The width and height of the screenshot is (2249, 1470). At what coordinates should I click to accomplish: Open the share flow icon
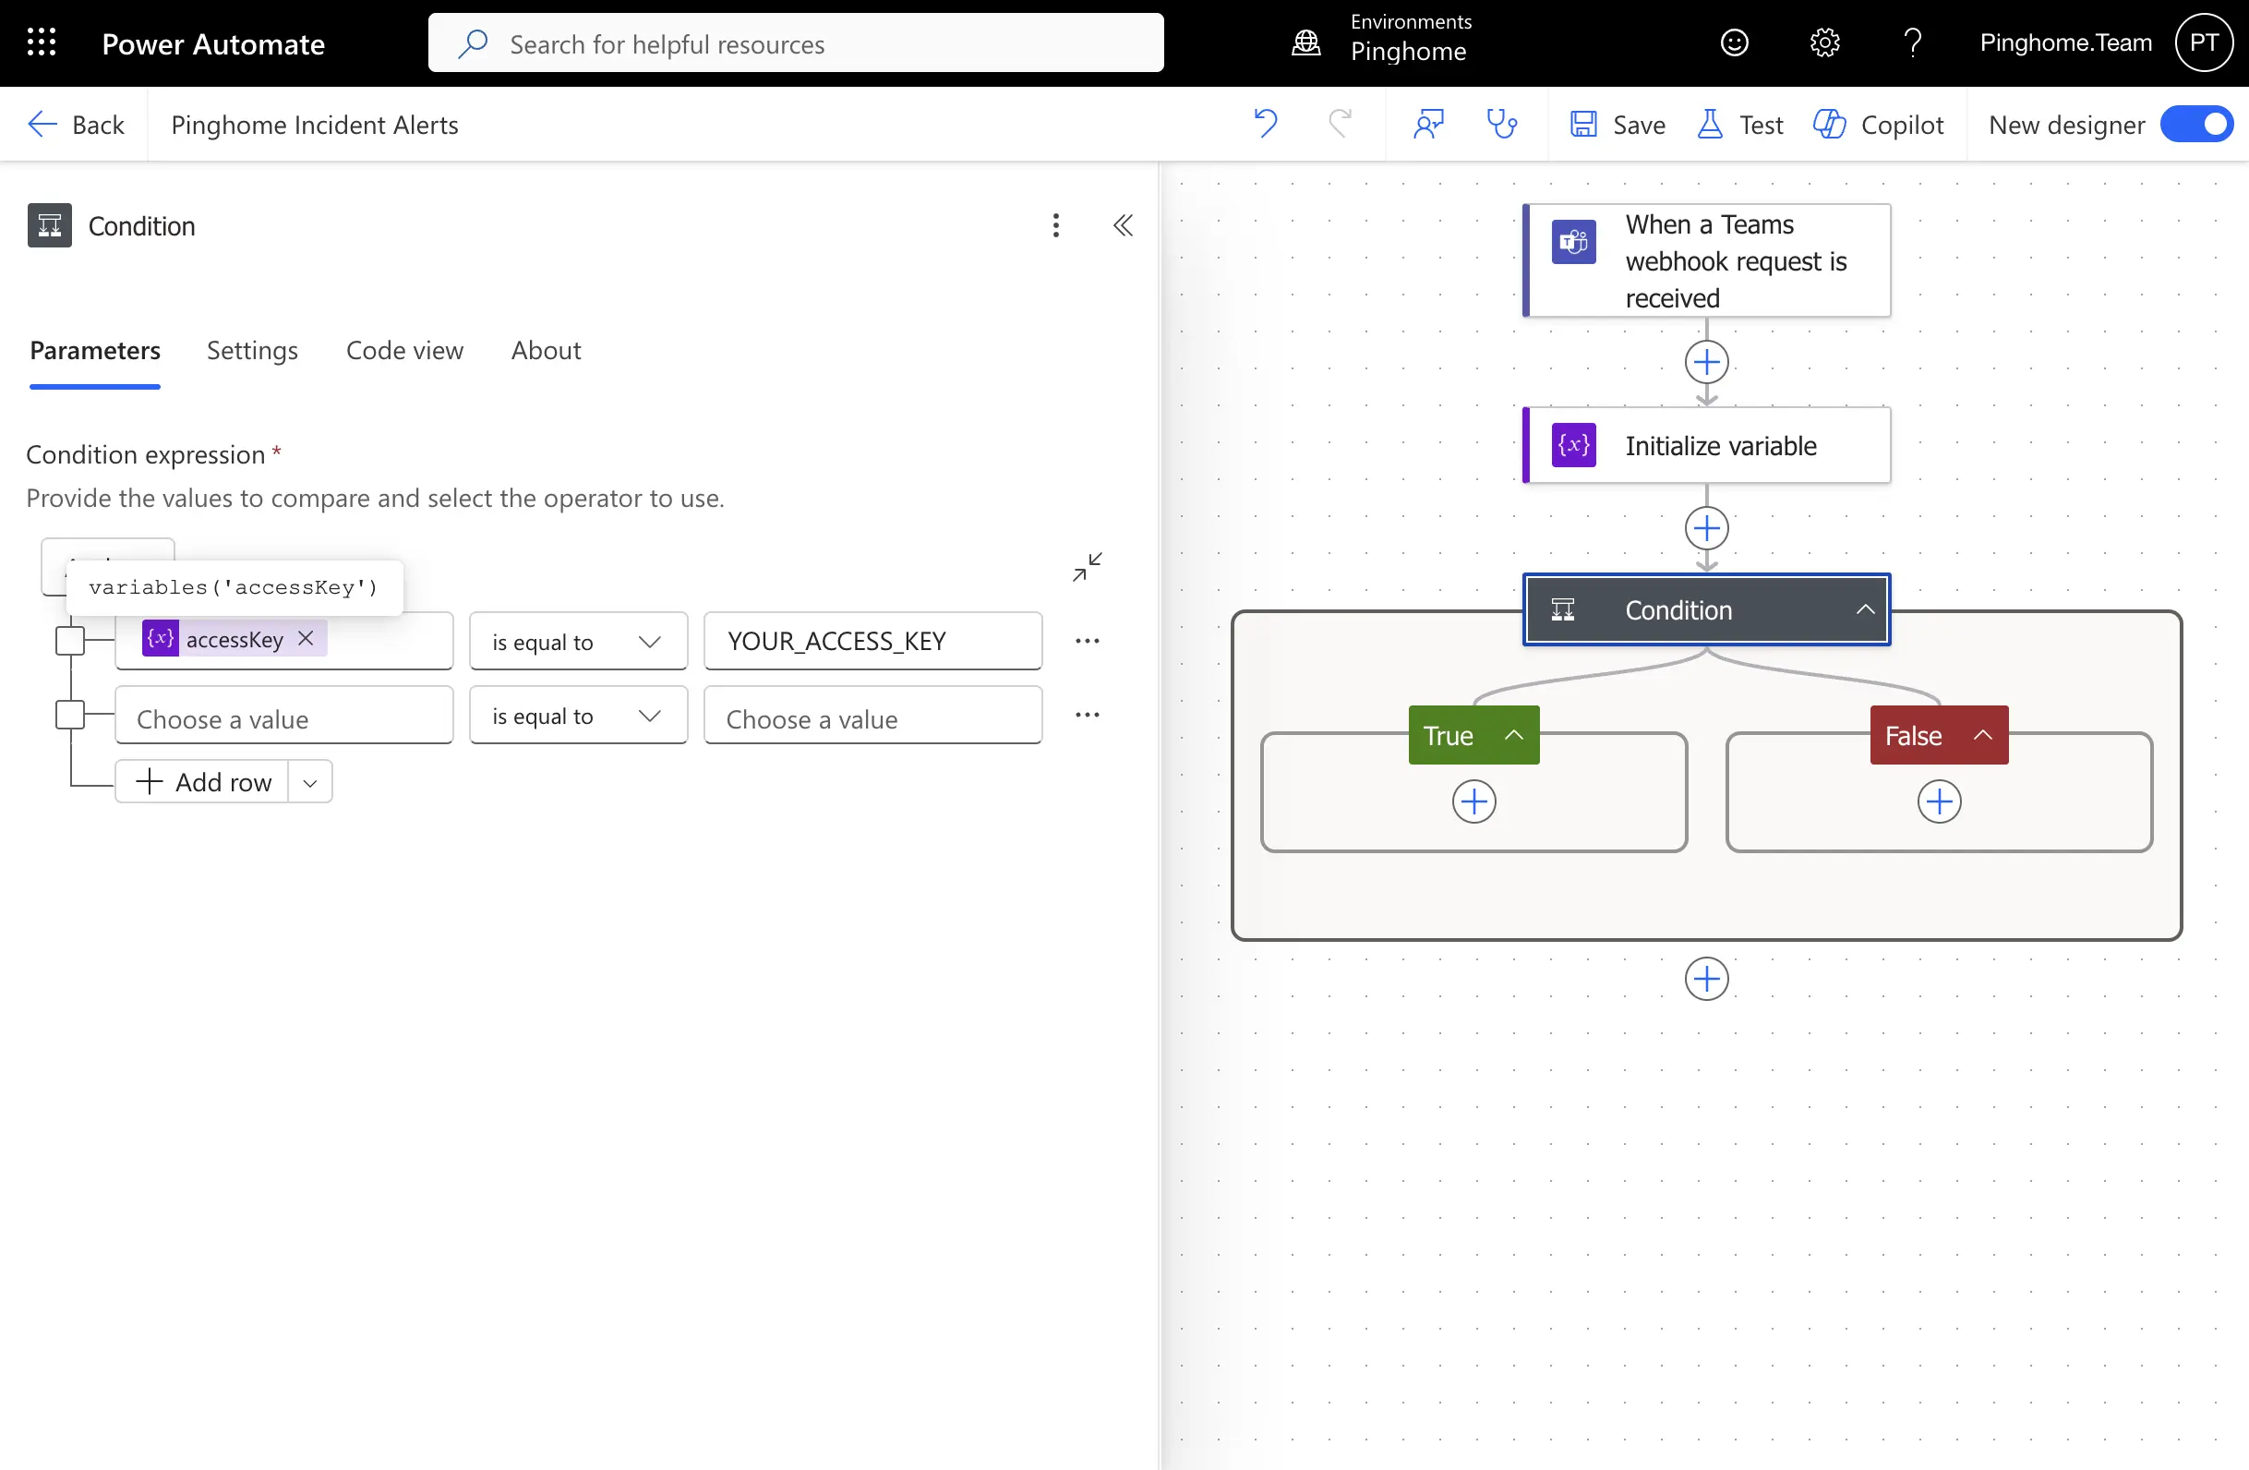1427,124
